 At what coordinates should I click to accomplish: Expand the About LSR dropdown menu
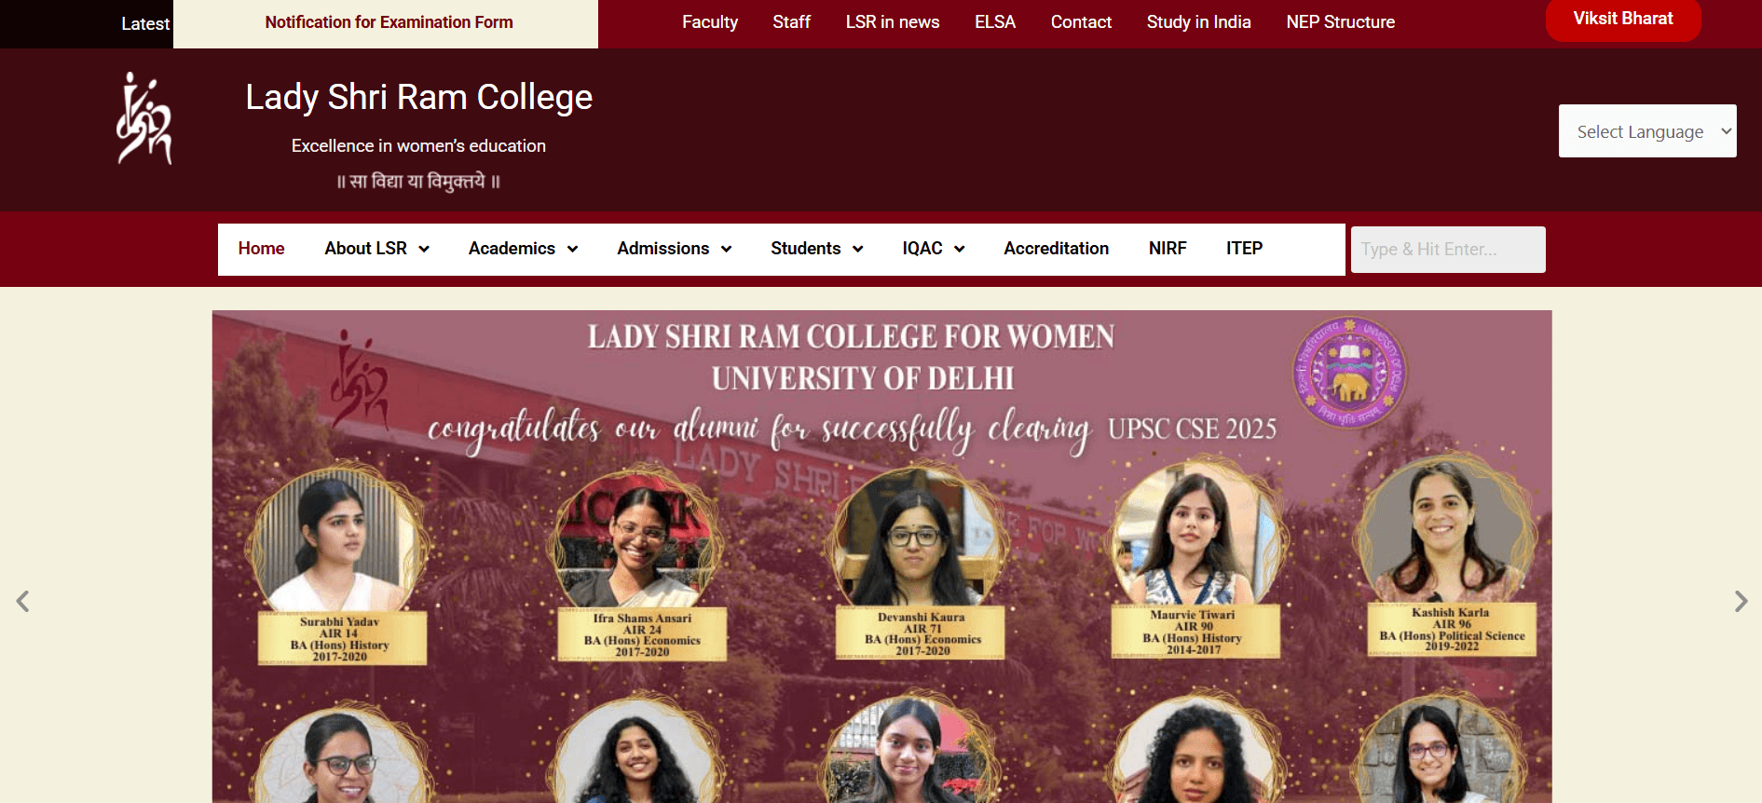376,249
